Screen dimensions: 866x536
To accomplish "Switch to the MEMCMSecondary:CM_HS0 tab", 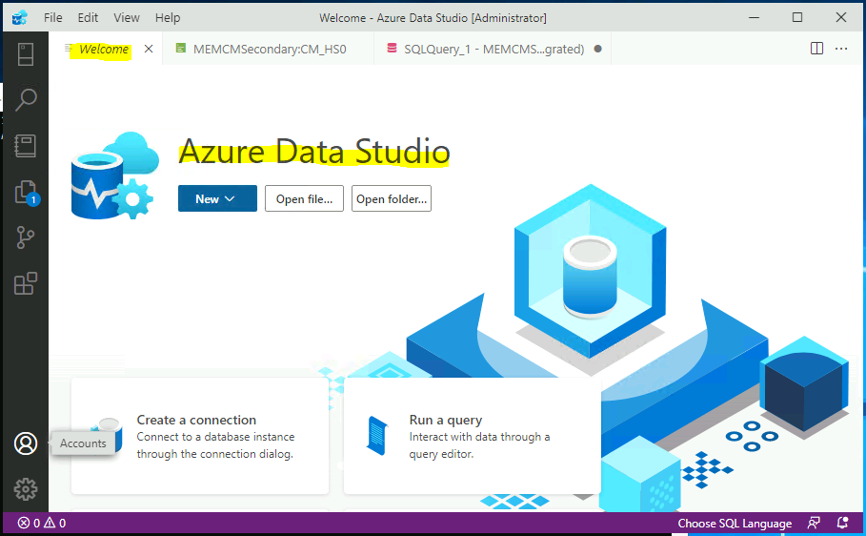I will [269, 49].
